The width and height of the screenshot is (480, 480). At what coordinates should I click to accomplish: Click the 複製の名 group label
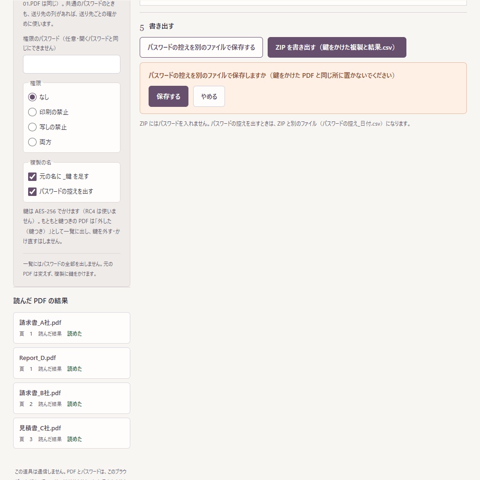coord(40,163)
